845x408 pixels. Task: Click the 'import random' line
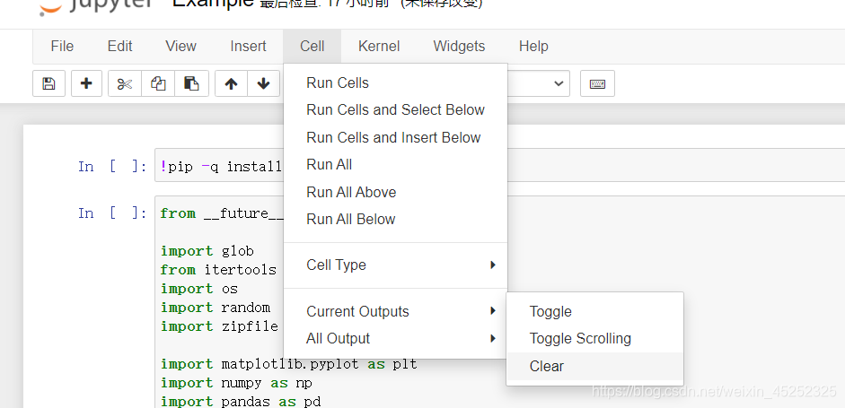point(216,308)
